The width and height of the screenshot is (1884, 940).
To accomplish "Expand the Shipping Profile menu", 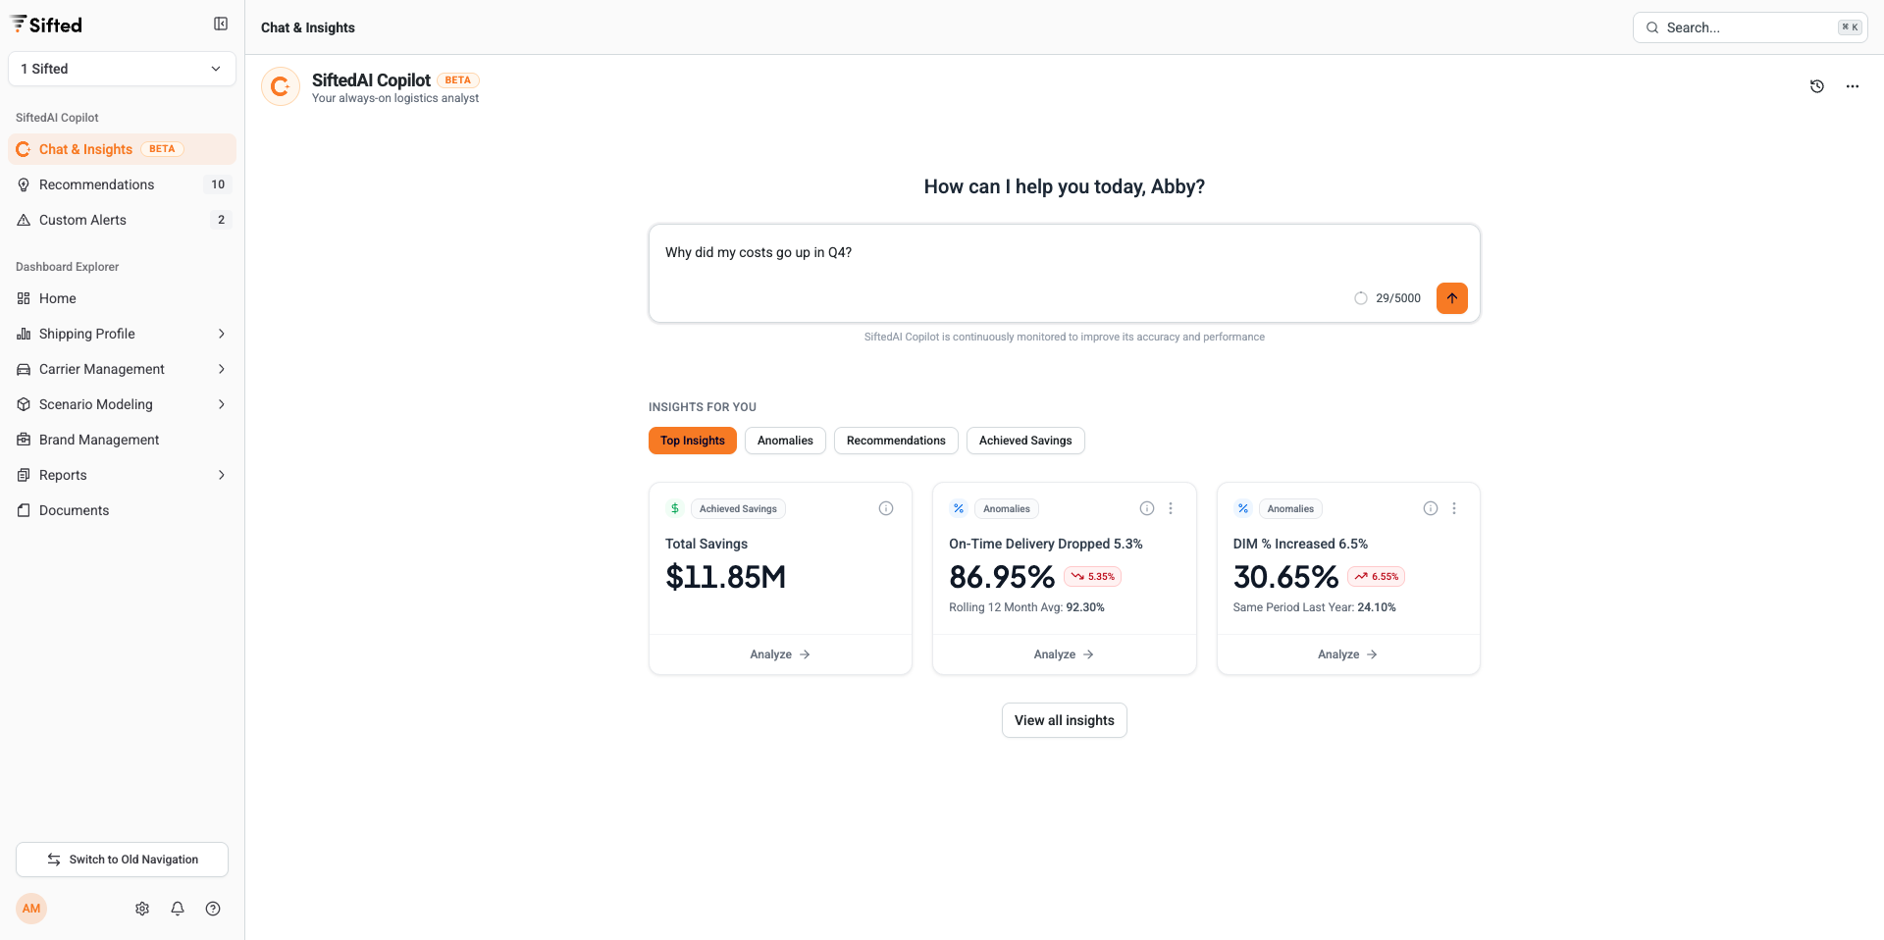I will (x=122, y=334).
